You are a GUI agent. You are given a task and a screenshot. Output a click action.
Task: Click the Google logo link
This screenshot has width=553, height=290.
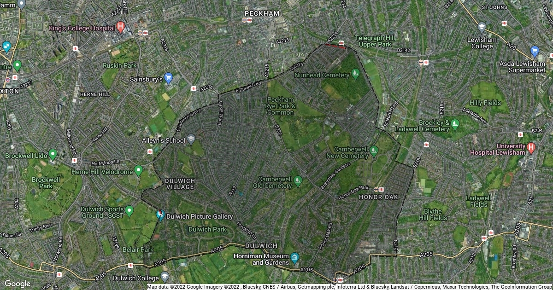click(18, 284)
